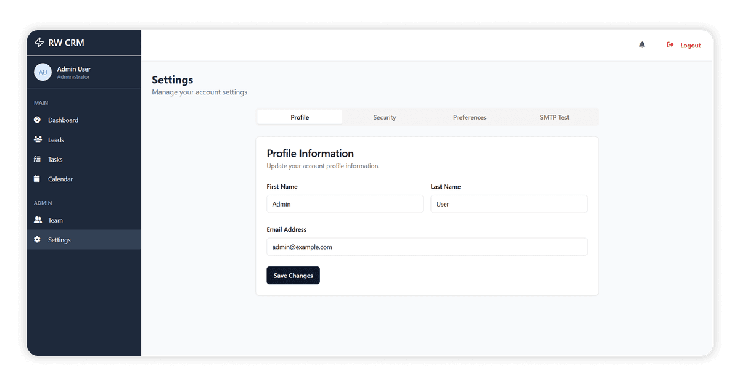Open the Preferences tab
The image size is (740, 386).
[x=470, y=117]
